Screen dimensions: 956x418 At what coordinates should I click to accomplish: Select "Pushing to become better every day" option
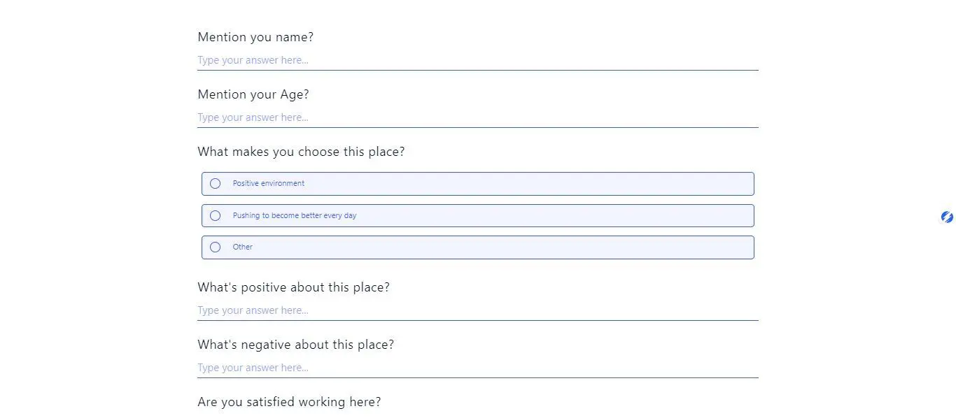[x=215, y=215]
